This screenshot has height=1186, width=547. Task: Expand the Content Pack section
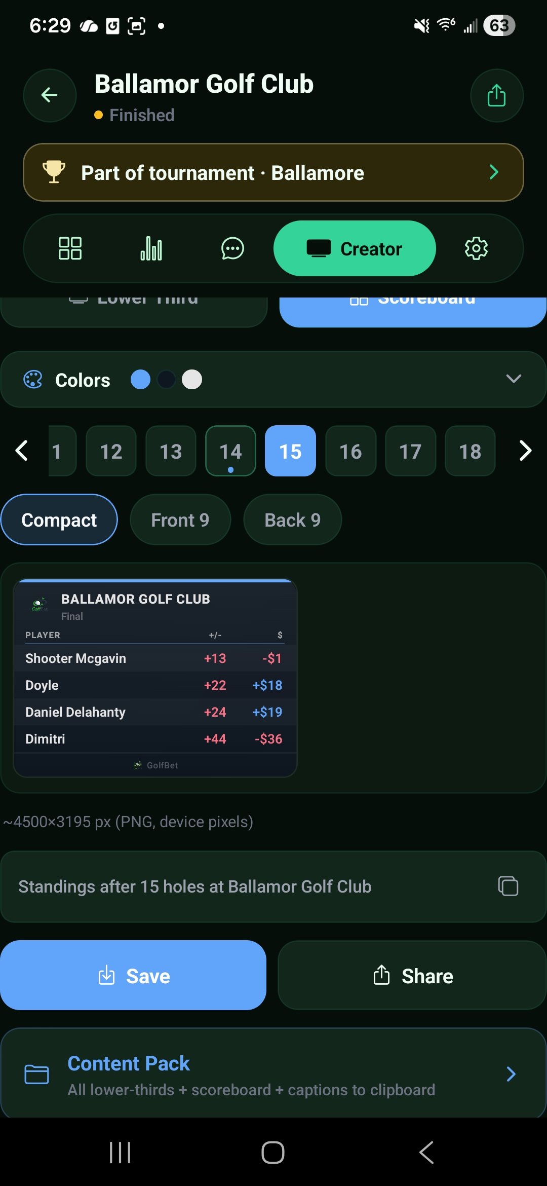[x=273, y=1073]
